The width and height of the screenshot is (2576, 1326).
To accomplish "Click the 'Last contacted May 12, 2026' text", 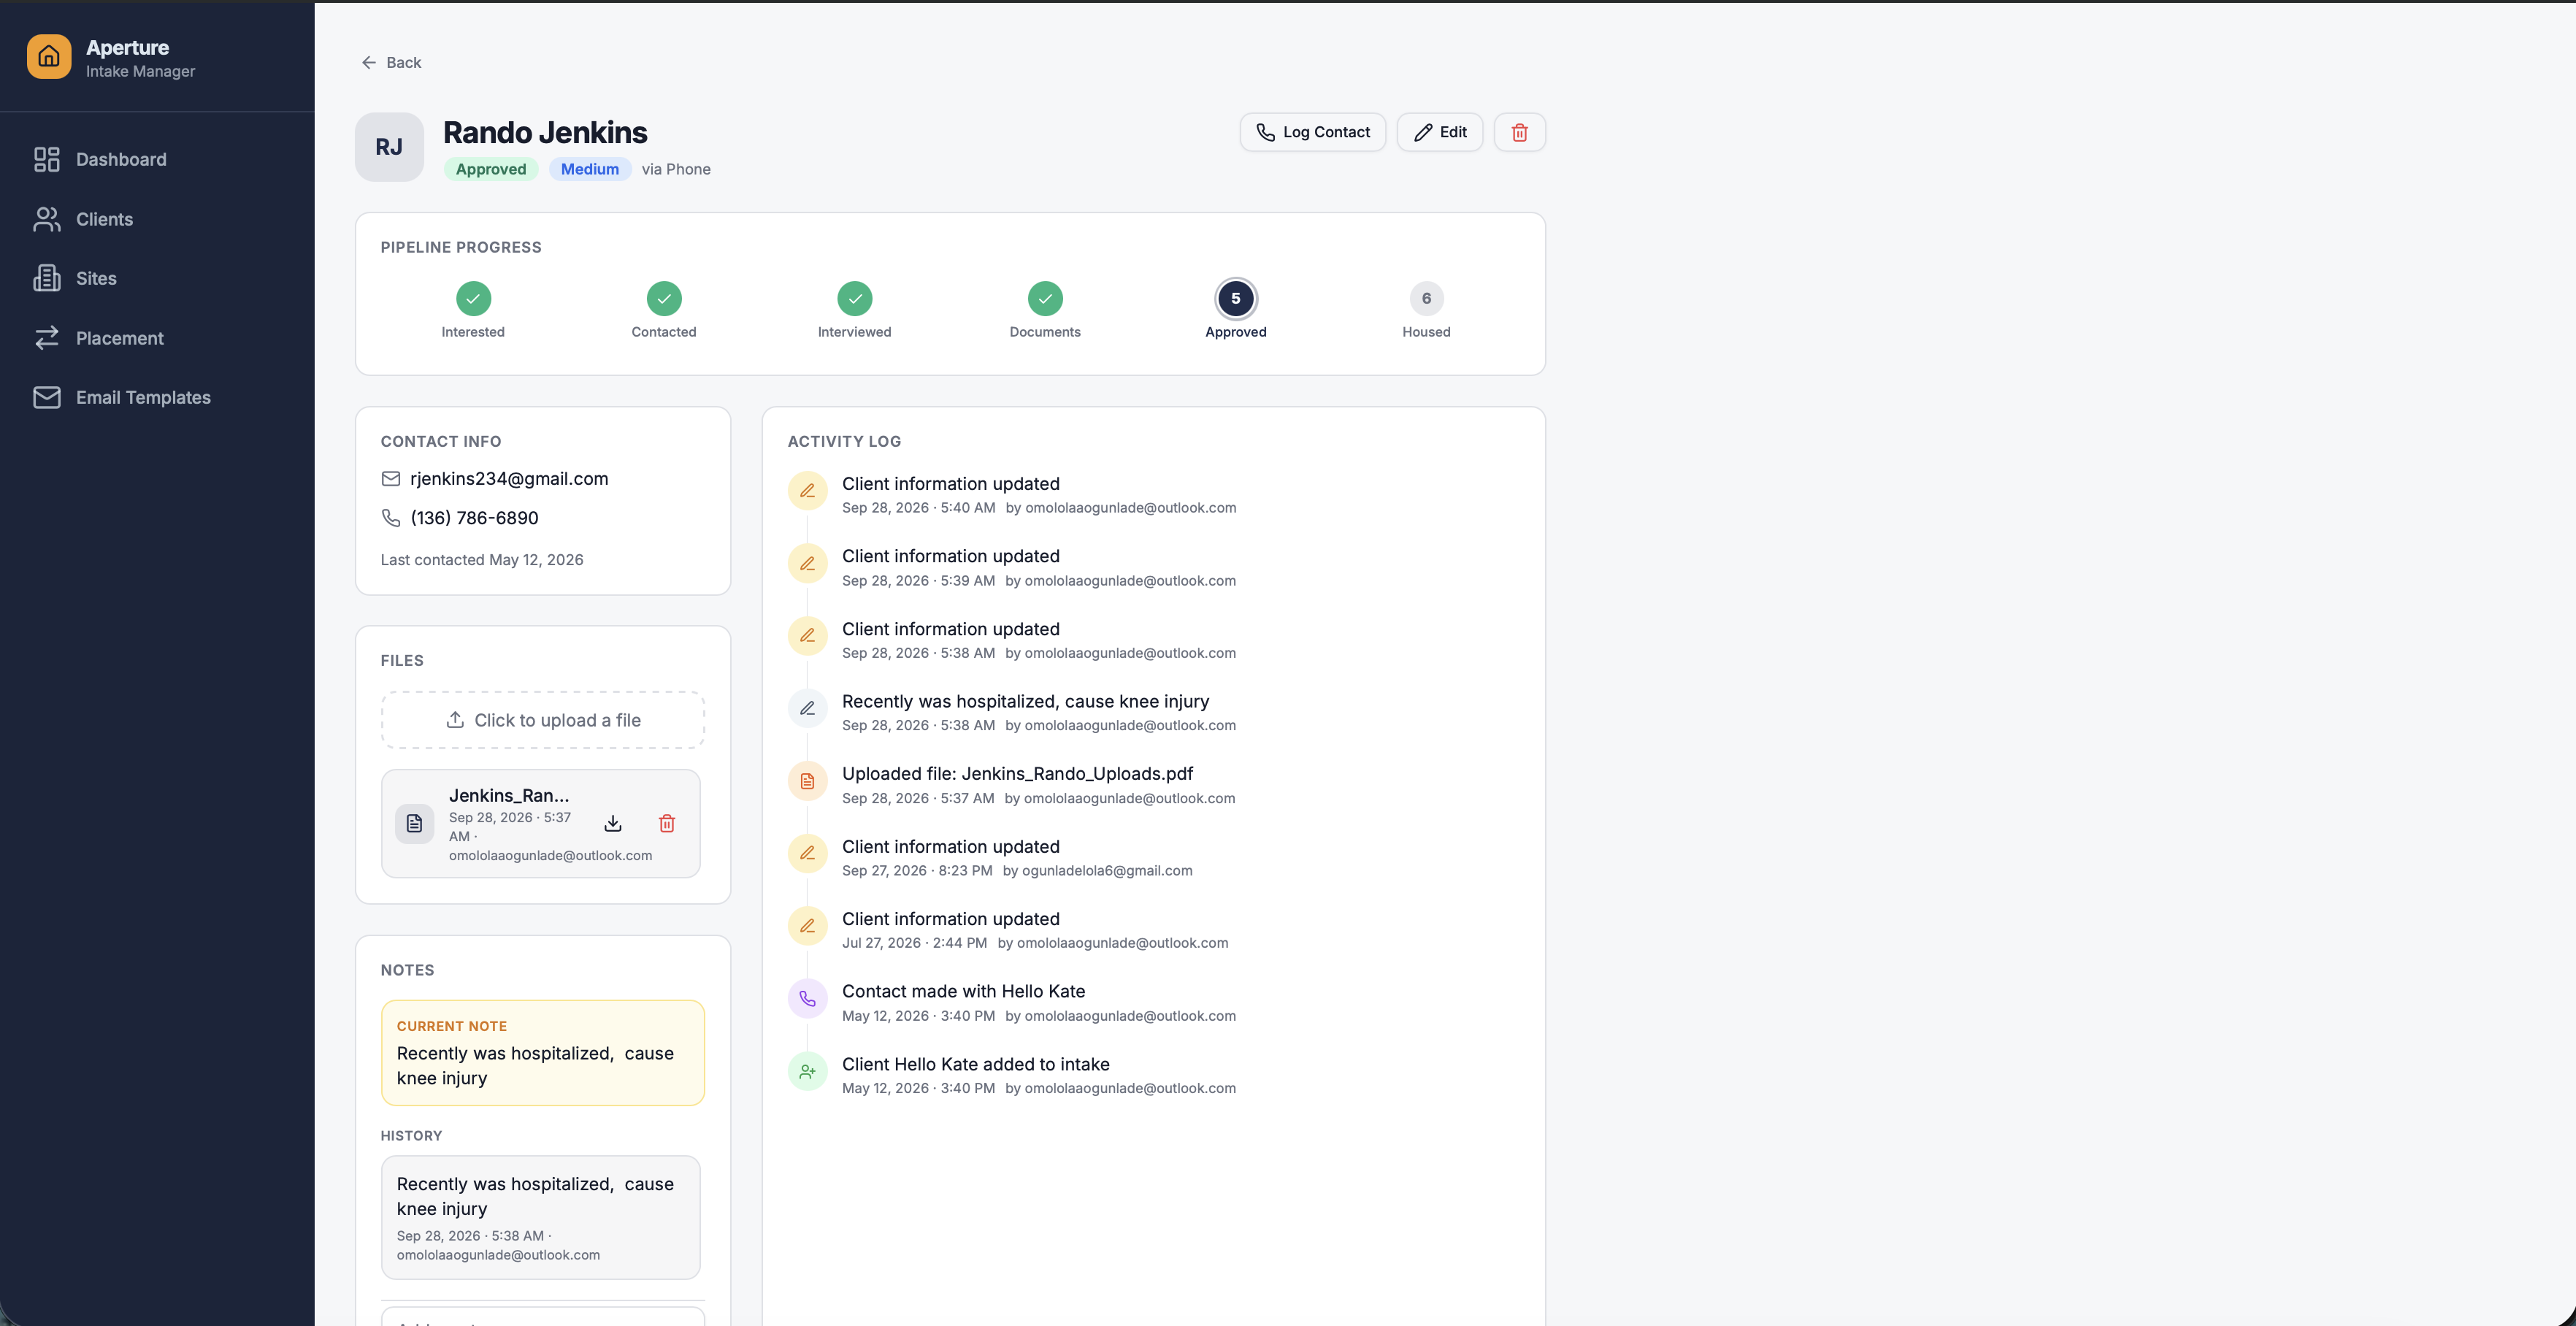I will pyautogui.click(x=482, y=560).
